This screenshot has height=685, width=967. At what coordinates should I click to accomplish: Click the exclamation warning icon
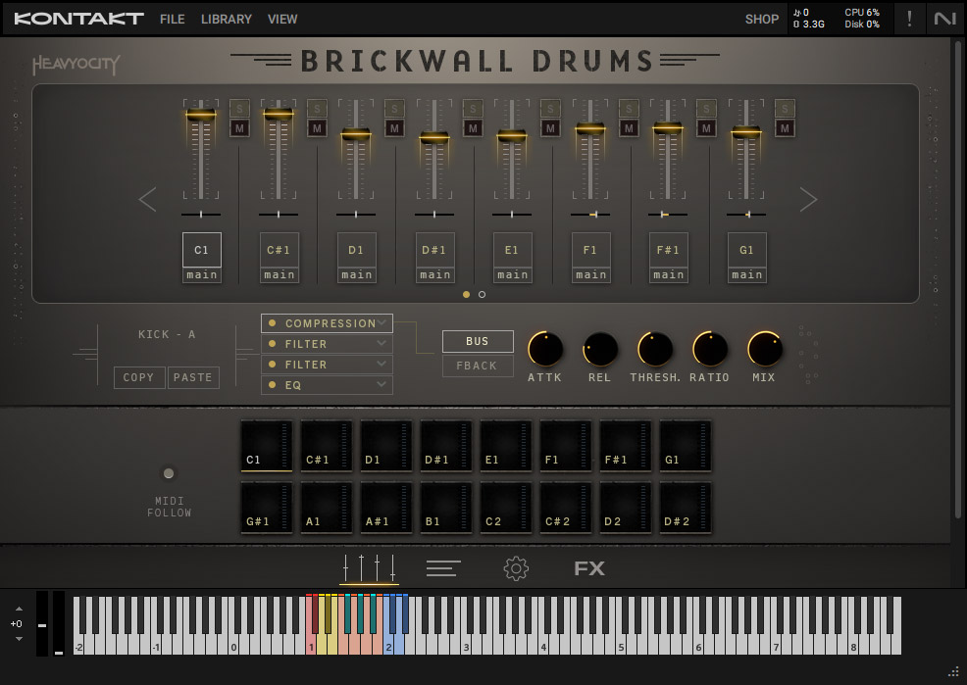pos(909,19)
